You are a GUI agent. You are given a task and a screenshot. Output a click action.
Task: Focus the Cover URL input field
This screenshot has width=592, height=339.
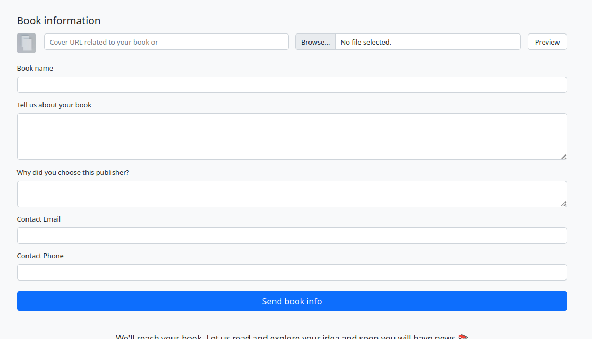[x=166, y=42]
